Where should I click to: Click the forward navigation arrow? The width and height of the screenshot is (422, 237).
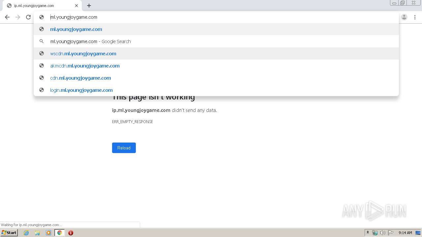pos(18,17)
